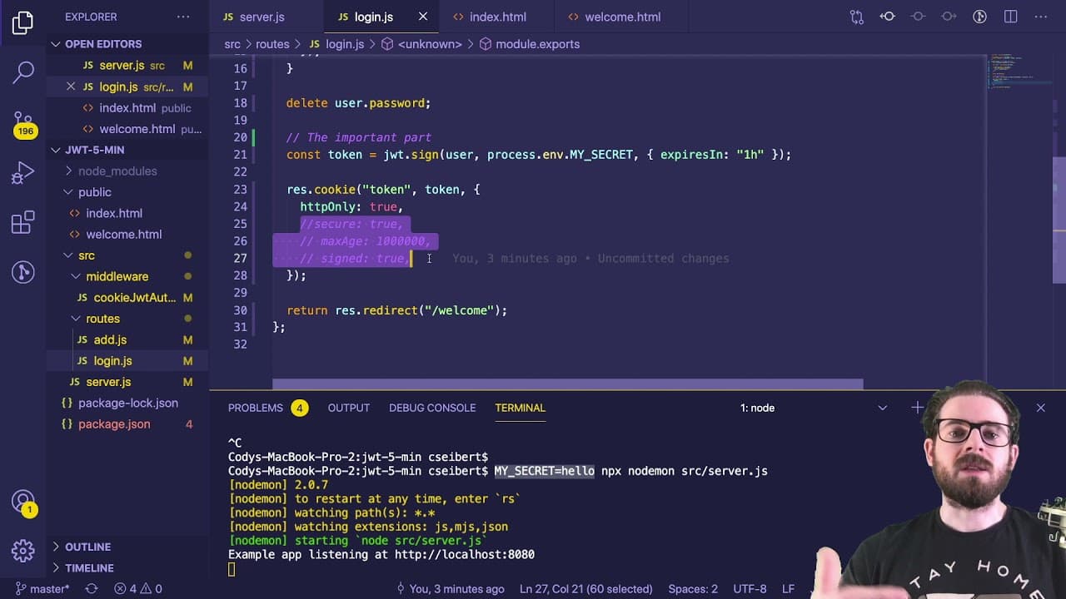The height and width of the screenshot is (599, 1066).
Task: Collapse the src folder
Action: [87, 255]
